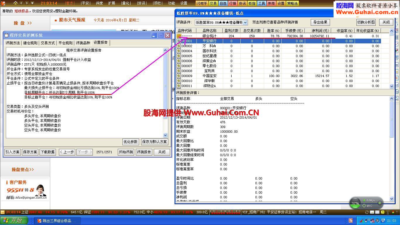Image resolution: width=400 pixels, height=225 pixels.
Task: Select the 000001 平安银行 row icon
Action: pos(179,41)
